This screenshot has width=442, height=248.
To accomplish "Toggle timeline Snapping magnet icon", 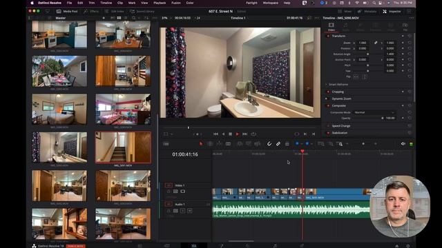I will (x=269, y=144).
